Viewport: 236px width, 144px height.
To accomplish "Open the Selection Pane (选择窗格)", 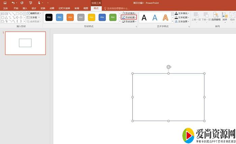I will click(x=216, y=16).
